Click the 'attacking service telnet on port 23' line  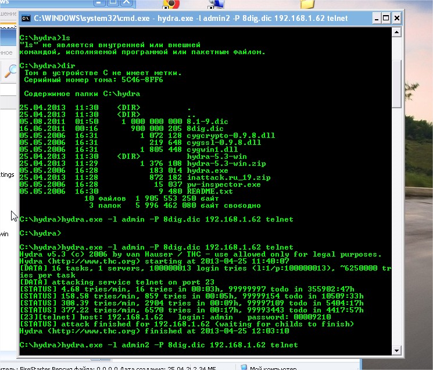click(117, 282)
